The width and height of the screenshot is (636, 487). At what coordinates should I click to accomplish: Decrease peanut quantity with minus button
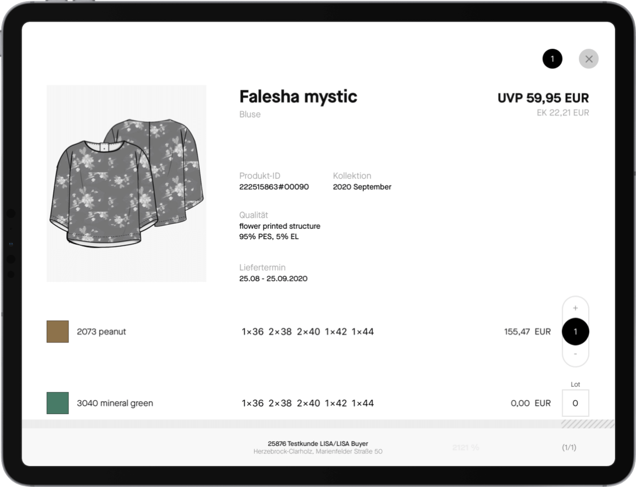(x=575, y=354)
